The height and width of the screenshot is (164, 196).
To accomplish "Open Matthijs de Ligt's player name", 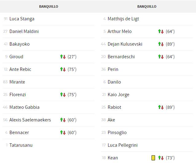I will (x=123, y=19).
